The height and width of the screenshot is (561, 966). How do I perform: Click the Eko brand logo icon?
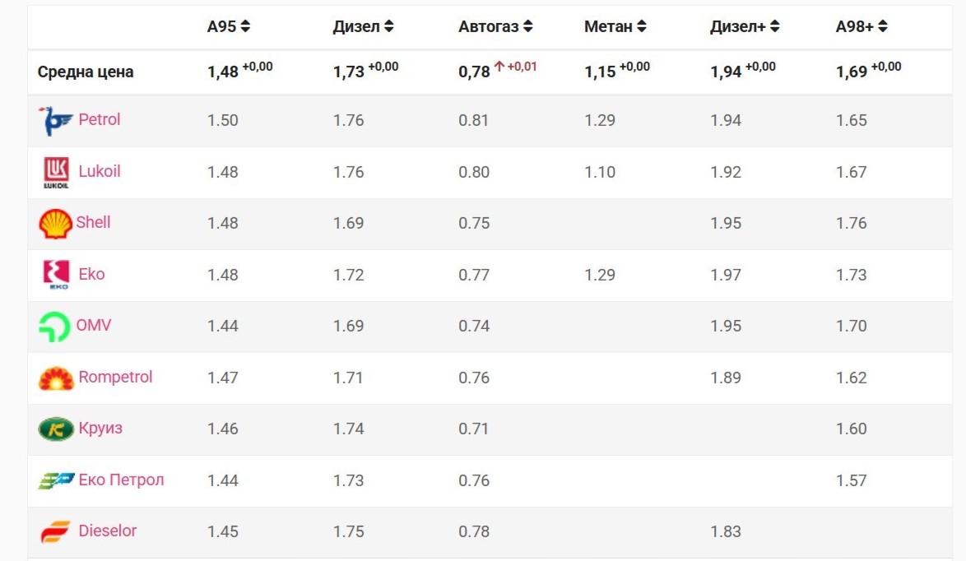click(56, 275)
